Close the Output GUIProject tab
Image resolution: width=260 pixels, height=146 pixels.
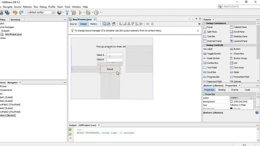99,125
